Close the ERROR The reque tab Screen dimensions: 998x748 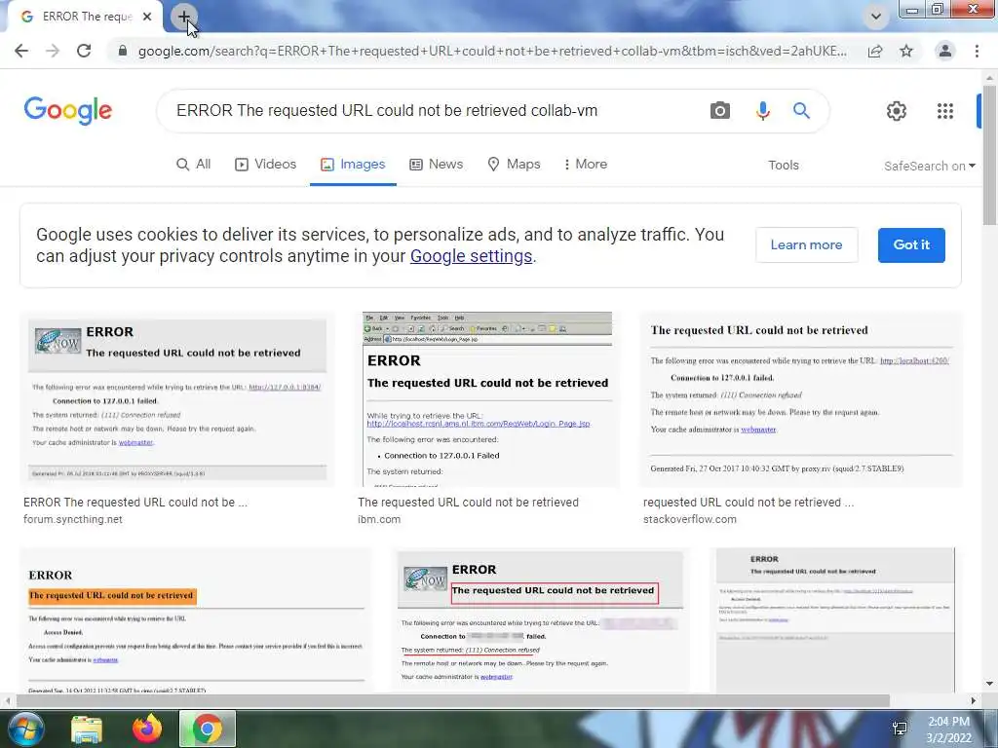coord(147,17)
